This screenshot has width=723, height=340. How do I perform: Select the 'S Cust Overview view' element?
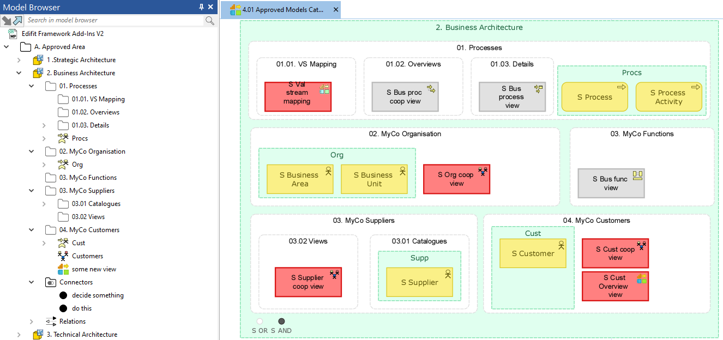click(x=616, y=286)
